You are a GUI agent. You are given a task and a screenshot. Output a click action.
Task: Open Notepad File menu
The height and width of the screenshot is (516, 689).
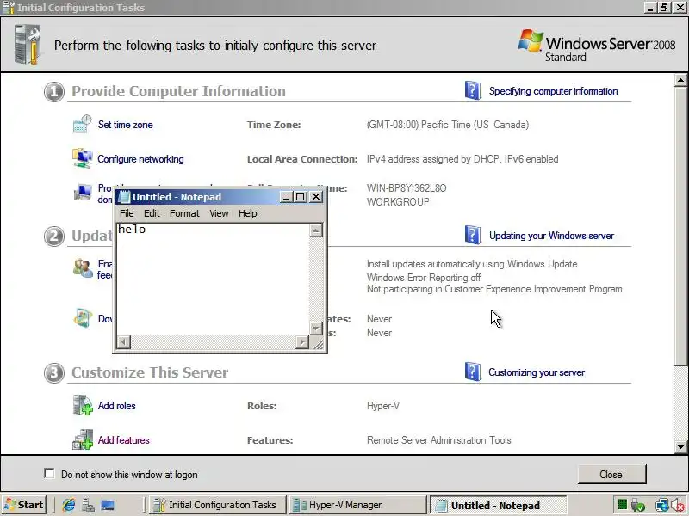127,213
